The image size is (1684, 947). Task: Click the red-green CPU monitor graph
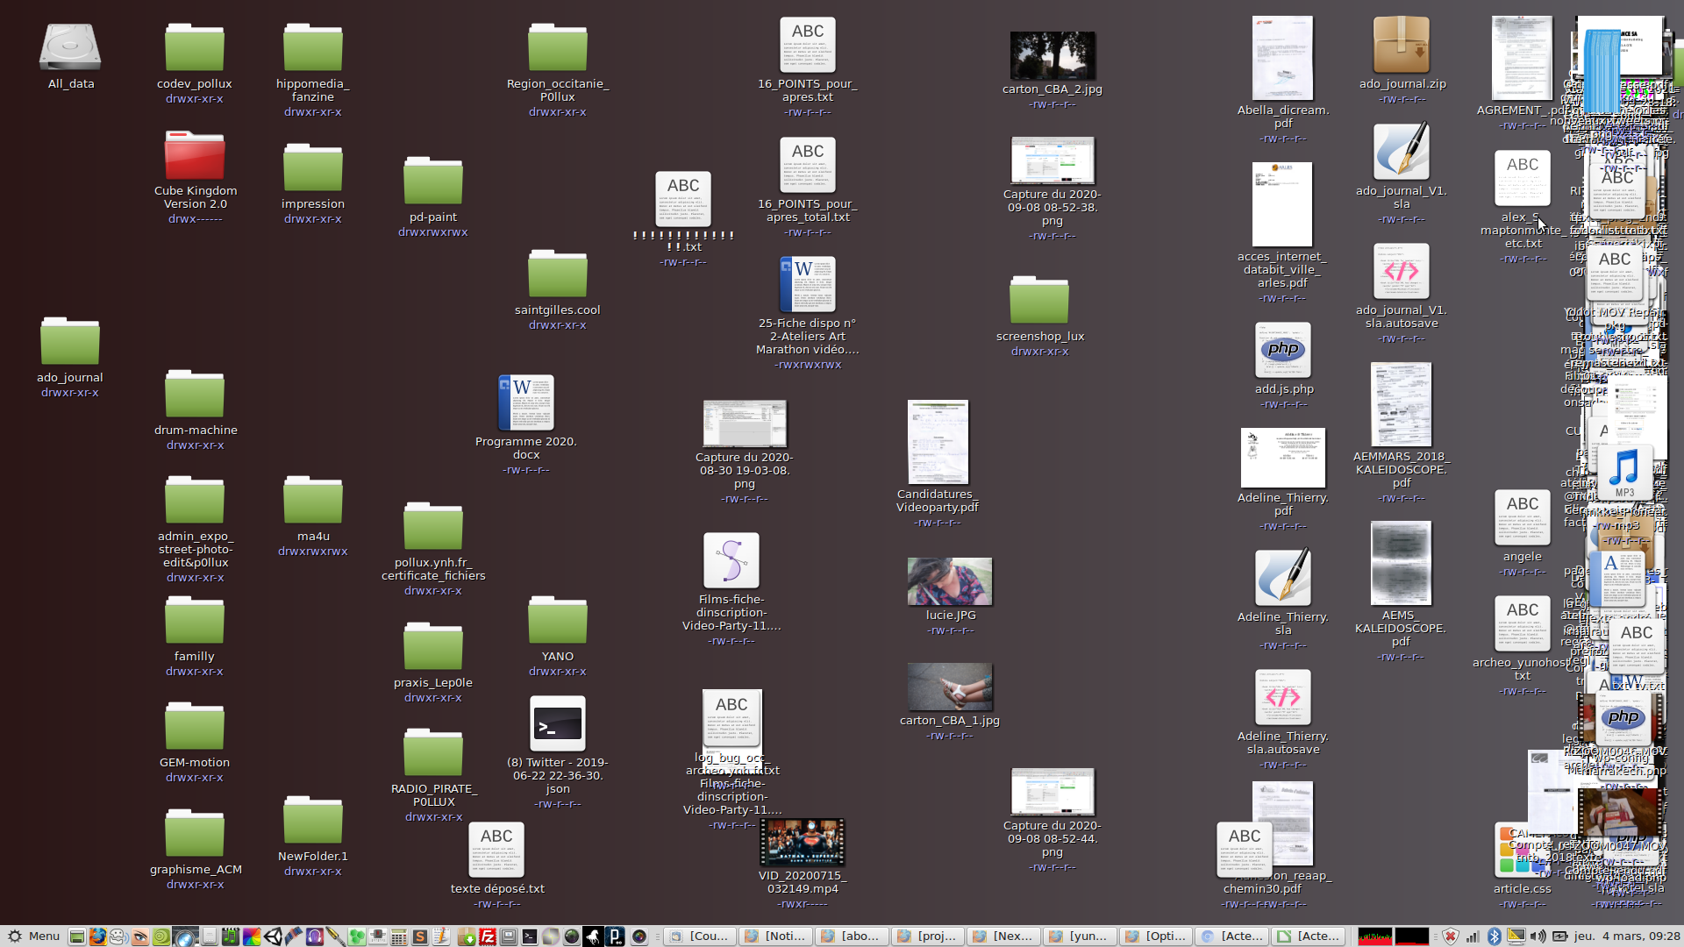coord(1375,936)
